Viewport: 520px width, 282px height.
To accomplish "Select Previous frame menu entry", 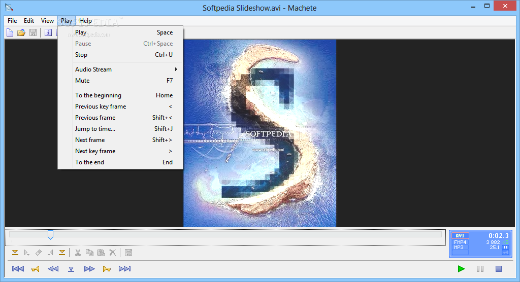I will [120, 118].
